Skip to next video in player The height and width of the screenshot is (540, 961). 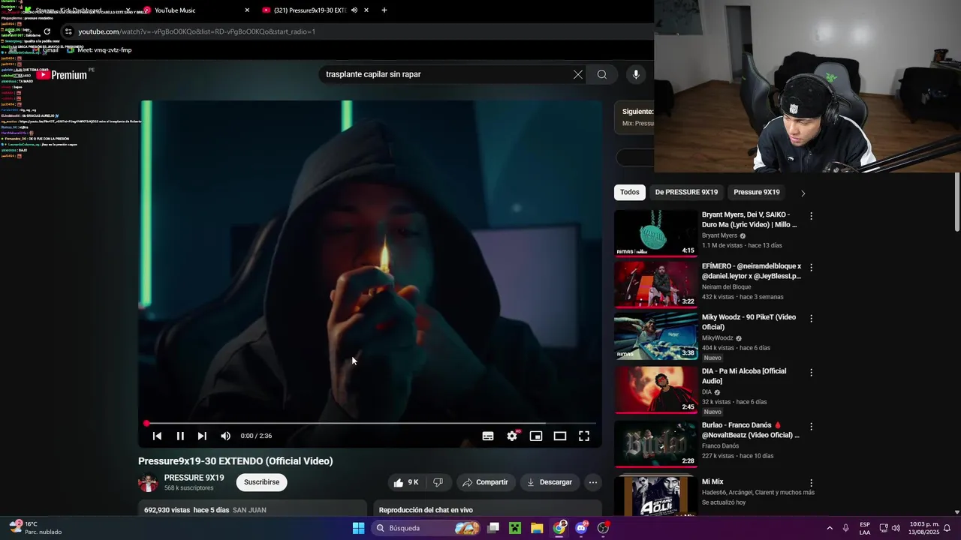pyautogui.click(x=202, y=436)
